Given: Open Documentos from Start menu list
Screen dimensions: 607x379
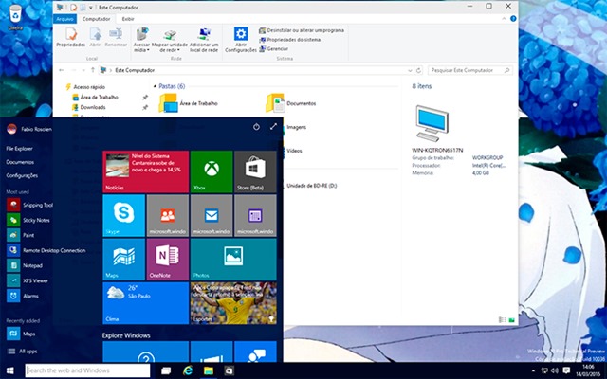Looking at the screenshot, I should (20, 162).
